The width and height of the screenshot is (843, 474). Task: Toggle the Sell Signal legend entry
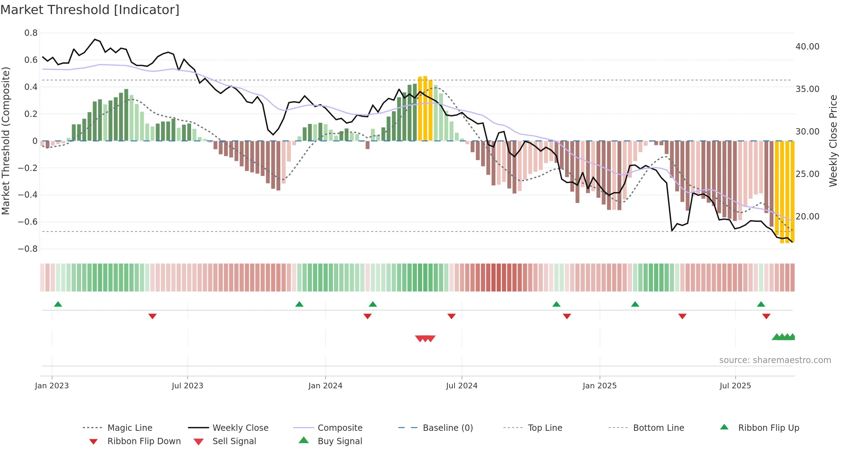point(225,441)
